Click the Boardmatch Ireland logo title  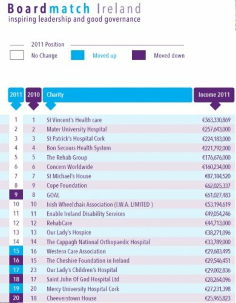tap(74, 8)
